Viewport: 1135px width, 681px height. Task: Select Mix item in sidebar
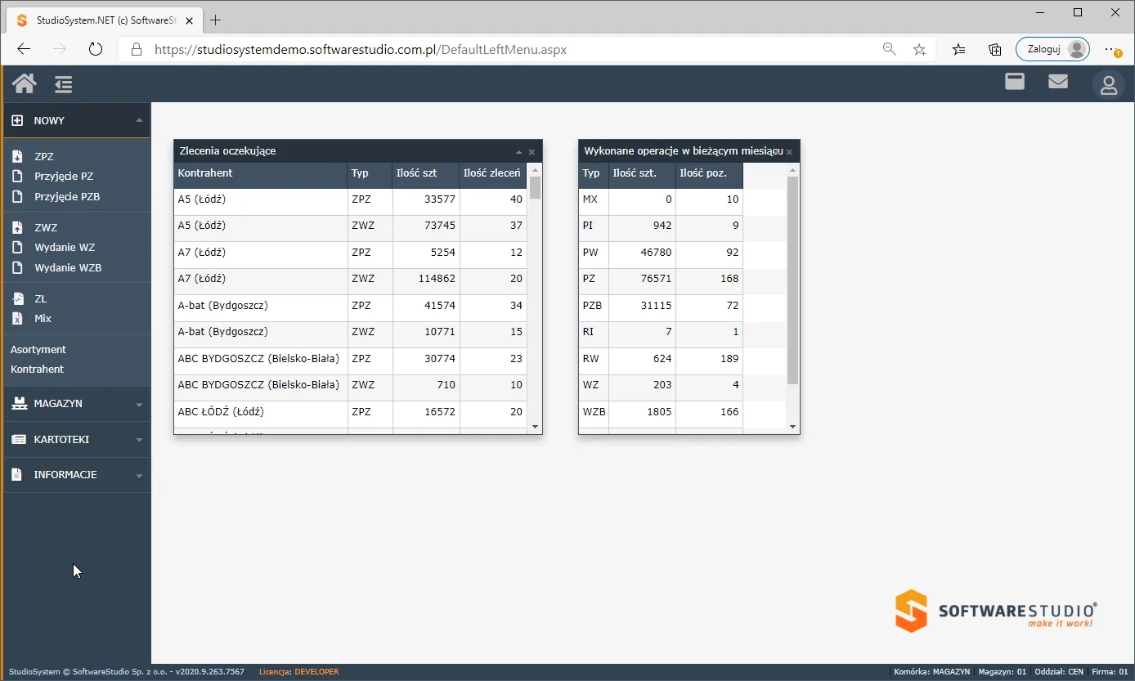point(43,319)
